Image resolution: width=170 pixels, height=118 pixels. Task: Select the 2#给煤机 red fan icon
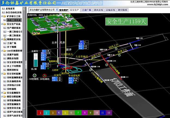pos(44,76)
